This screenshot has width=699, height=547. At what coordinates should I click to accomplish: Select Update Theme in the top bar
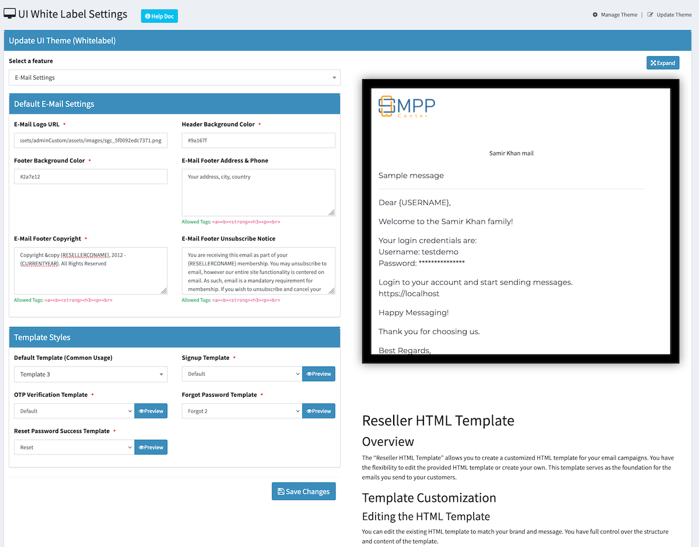click(673, 15)
